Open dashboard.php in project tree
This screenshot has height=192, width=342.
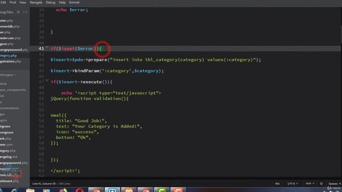coord(10,181)
